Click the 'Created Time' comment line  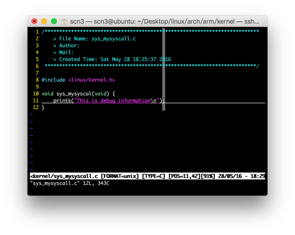(x=112, y=59)
